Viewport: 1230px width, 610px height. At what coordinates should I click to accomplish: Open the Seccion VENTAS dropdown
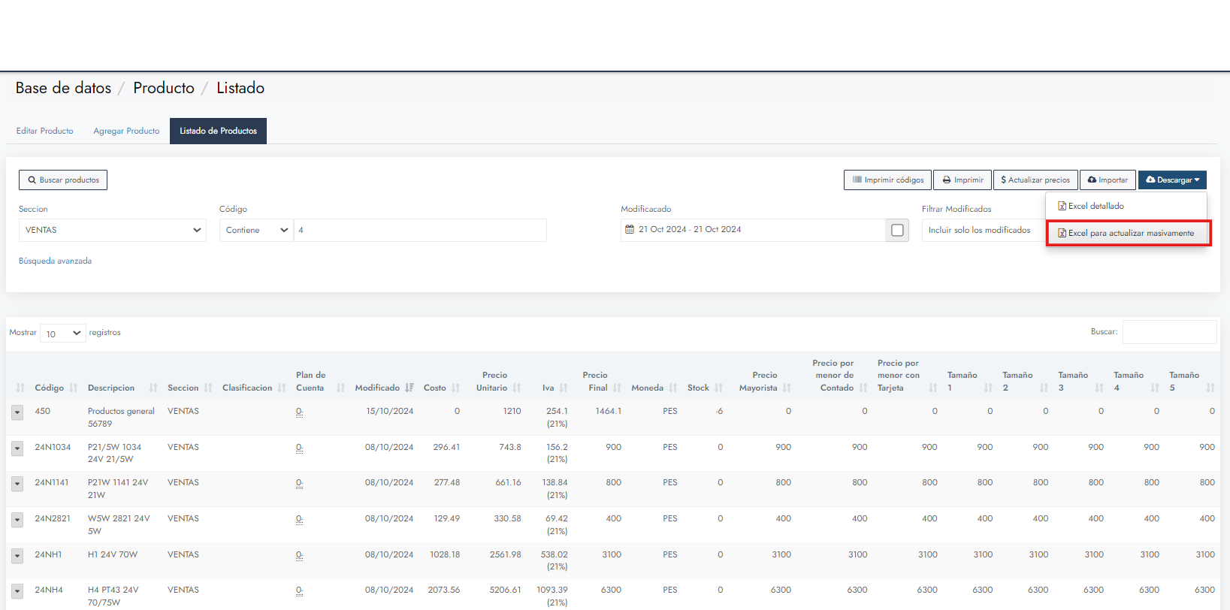click(113, 230)
